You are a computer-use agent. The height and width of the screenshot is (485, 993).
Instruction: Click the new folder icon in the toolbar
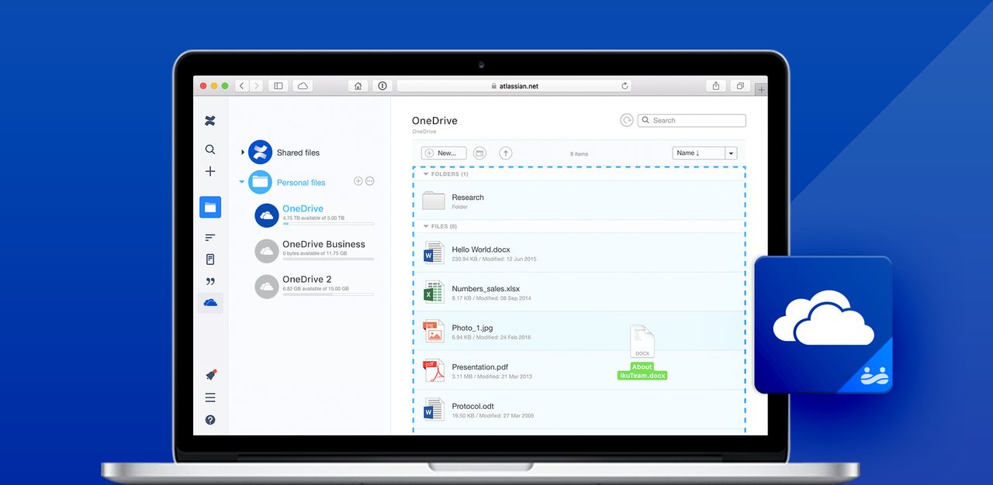pos(479,153)
